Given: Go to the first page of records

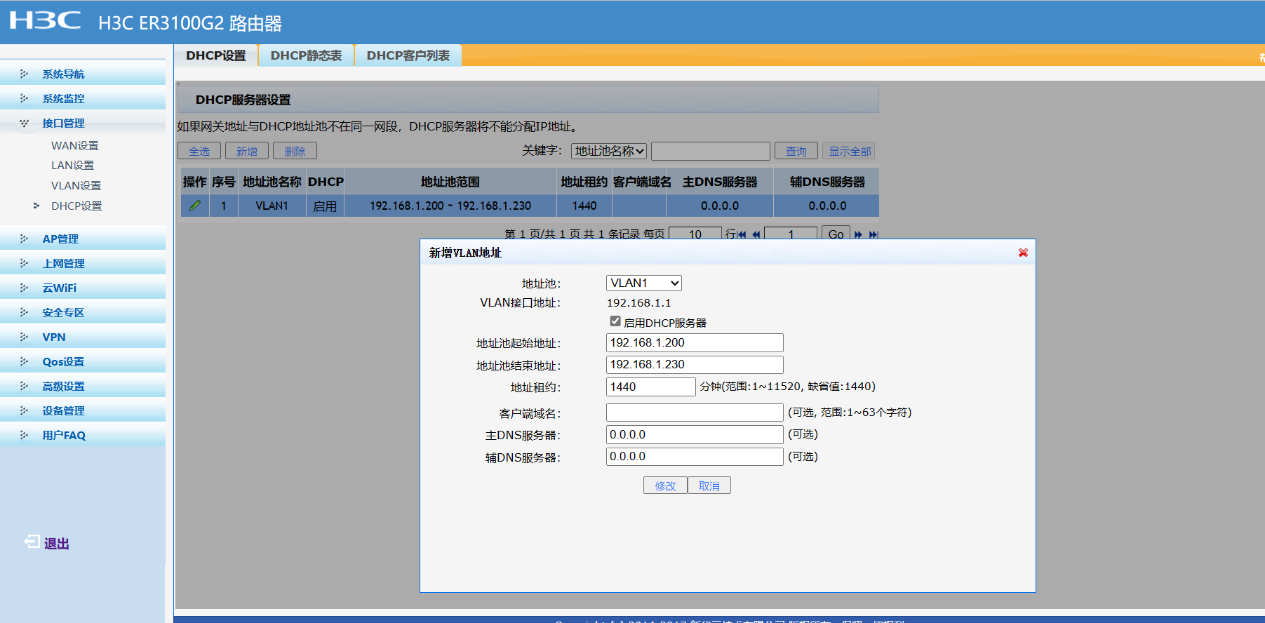Looking at the screenshot, I should [742, 234].
